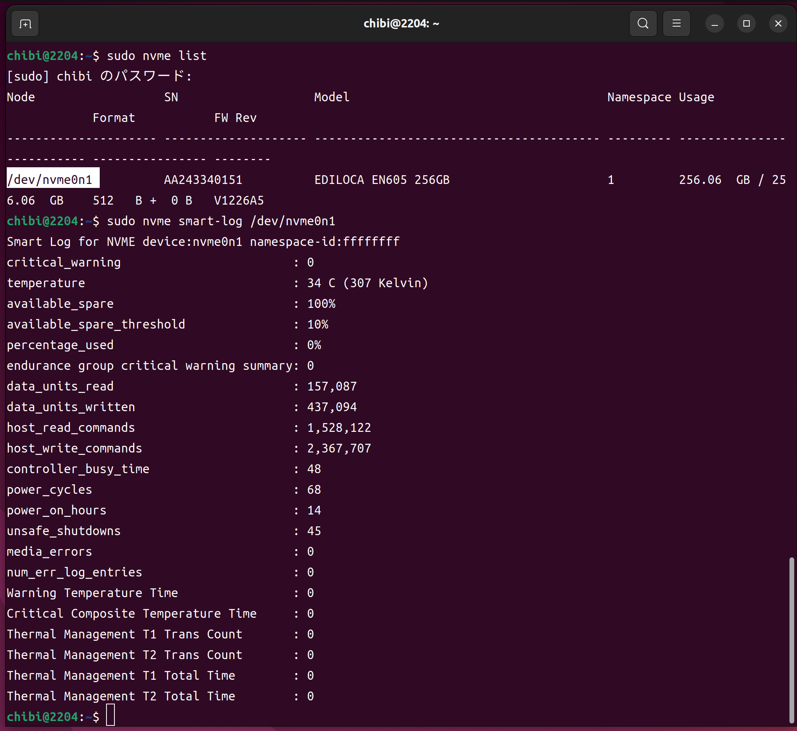Maximize the terminal window

(746, 24)
